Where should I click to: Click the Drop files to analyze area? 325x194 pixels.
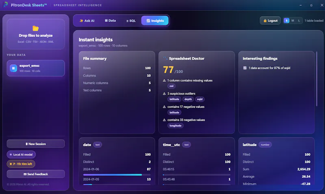pos(36,34)
